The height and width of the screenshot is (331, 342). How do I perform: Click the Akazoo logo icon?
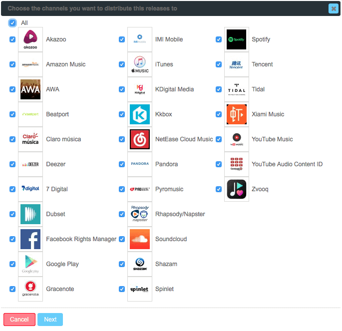30,39
